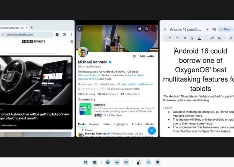Open the Files app on taskbar
This screenshot has height=167, width=234.
(x=95, y=162)
